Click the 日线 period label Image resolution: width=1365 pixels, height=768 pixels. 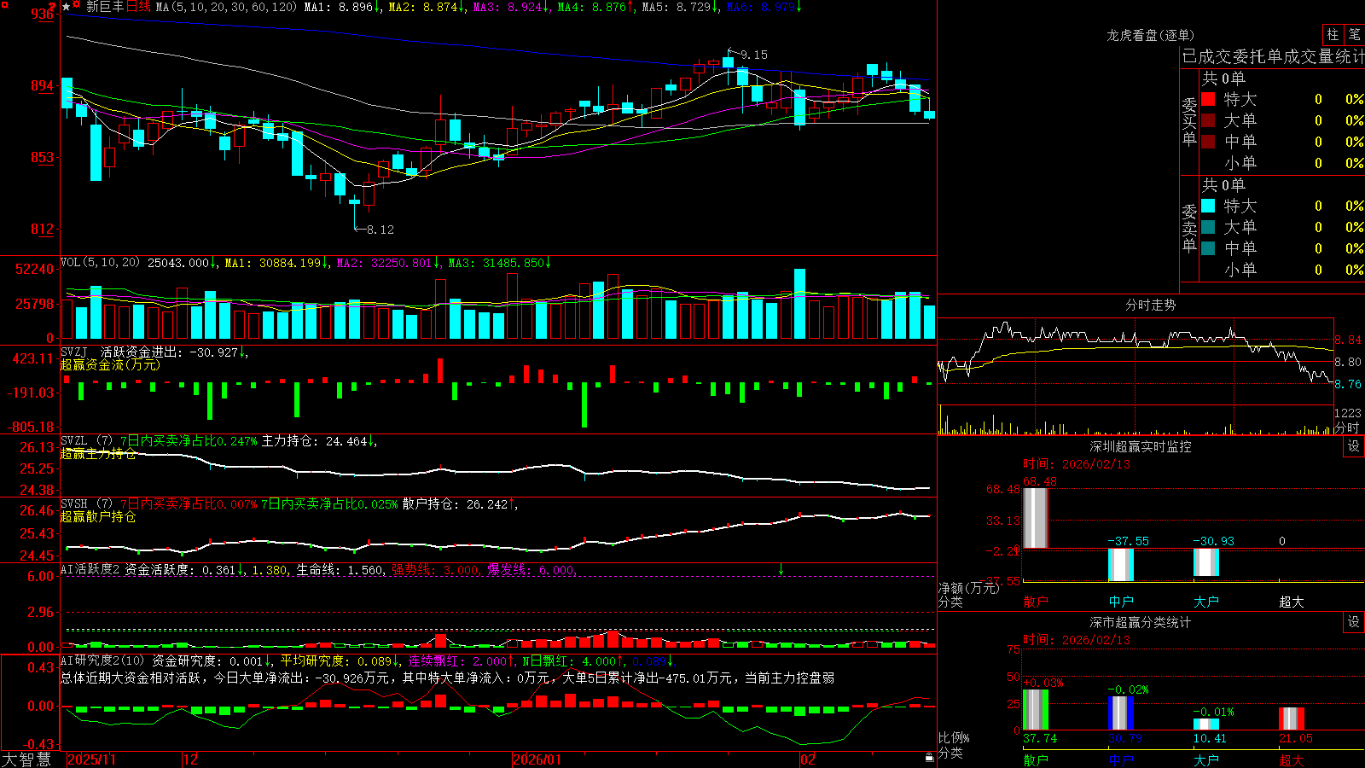coord(138,7)
